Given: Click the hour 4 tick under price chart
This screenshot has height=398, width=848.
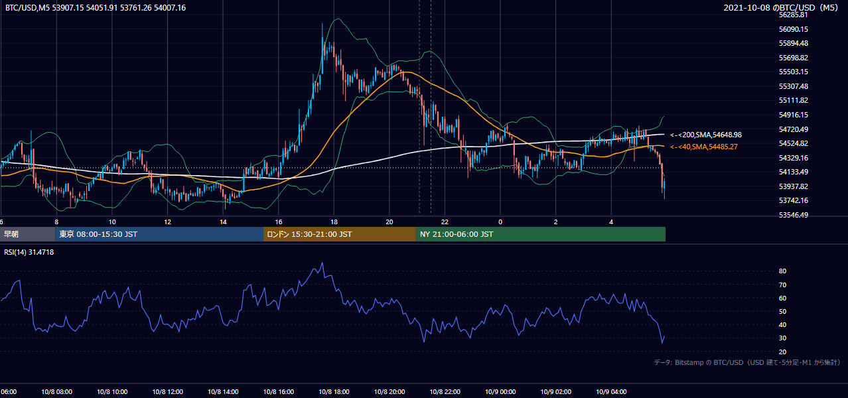Looking at the screenshot, I should 611,222.
